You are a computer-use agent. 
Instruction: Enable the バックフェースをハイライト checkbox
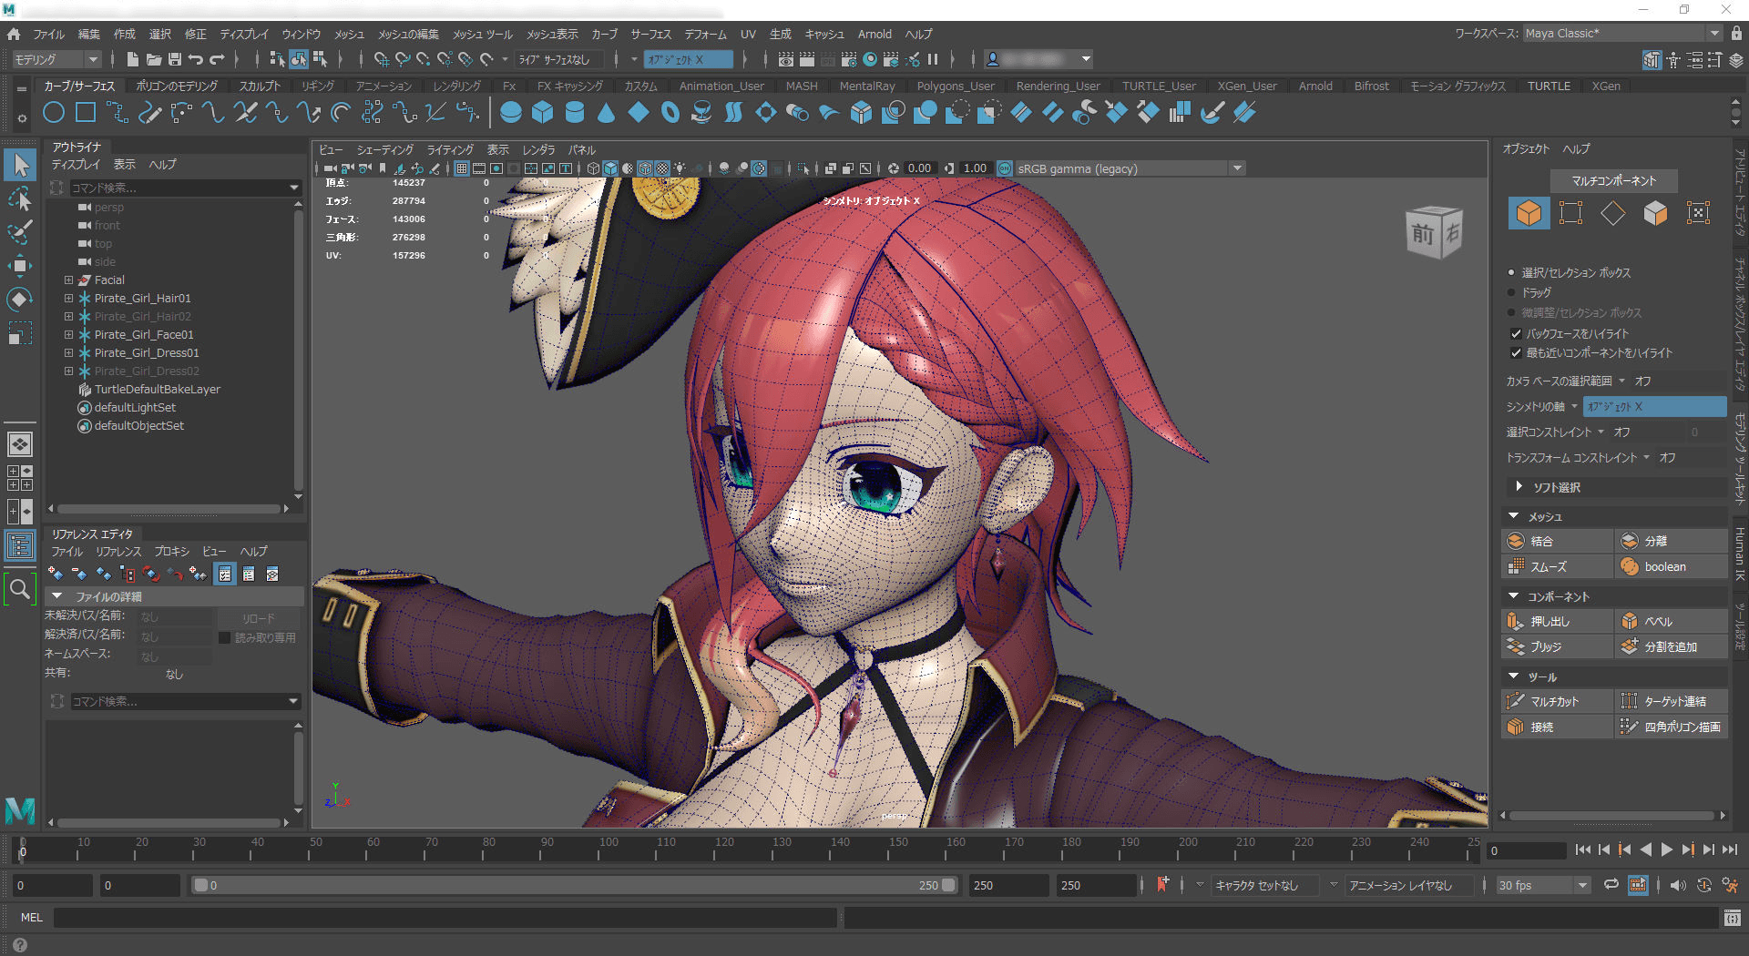pyautogui.click(x=1515, y=333)
